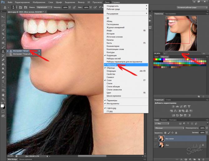Select the Pen tool
This screenshot has width=209, height=161.
tap(3, 77)
